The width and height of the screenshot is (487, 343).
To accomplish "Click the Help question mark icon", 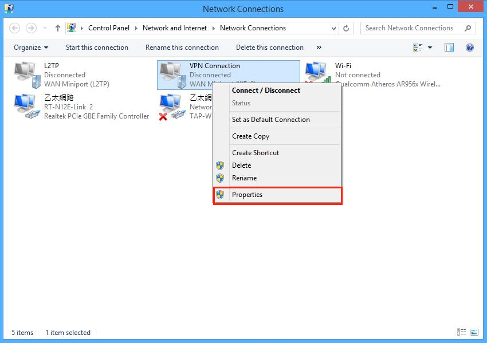I will [x=470, y=48].
